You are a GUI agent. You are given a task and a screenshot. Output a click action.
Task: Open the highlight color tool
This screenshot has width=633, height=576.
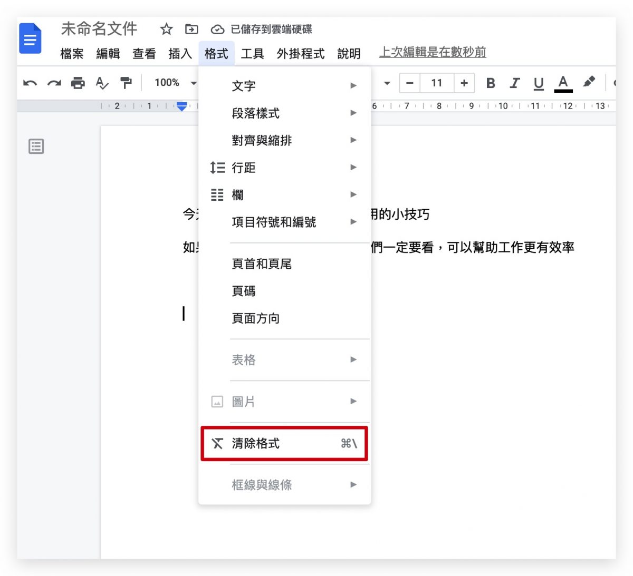click(x=589, y=82)
